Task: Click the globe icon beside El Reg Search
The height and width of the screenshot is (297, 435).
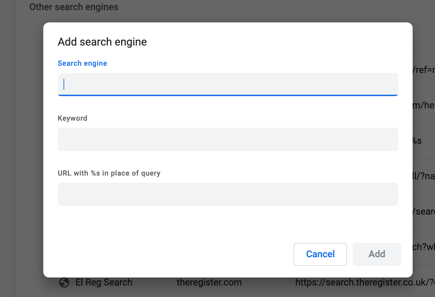Action: click(x=64, y=283)
